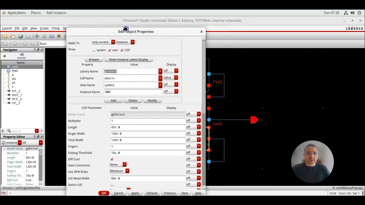
Task: Click the Property Editor scrollbar thumb
Action: [41, 153]
